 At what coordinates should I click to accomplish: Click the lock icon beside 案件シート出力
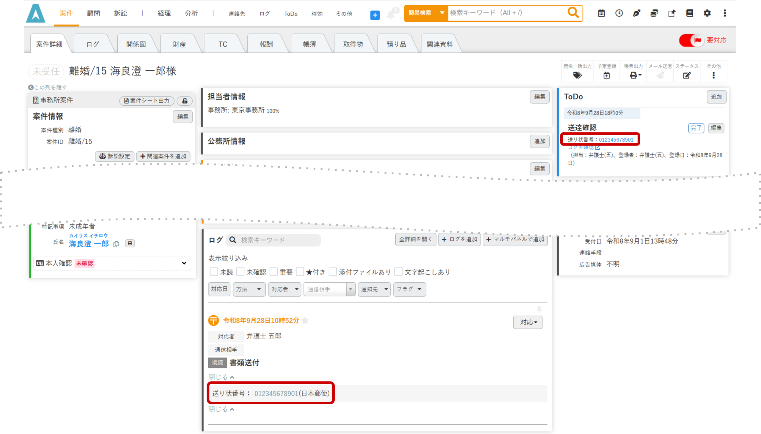pyautogui.click(x=185, y=101)
